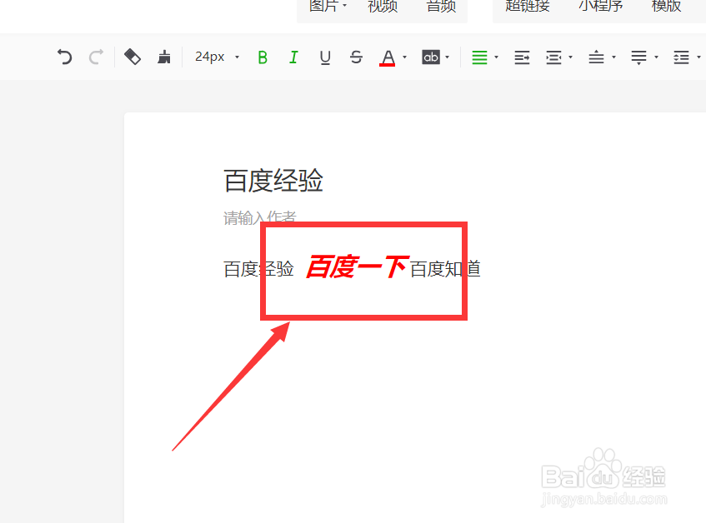Click the line spacing icon
This screenshot has height=523, width=706.
pos(681,57)
